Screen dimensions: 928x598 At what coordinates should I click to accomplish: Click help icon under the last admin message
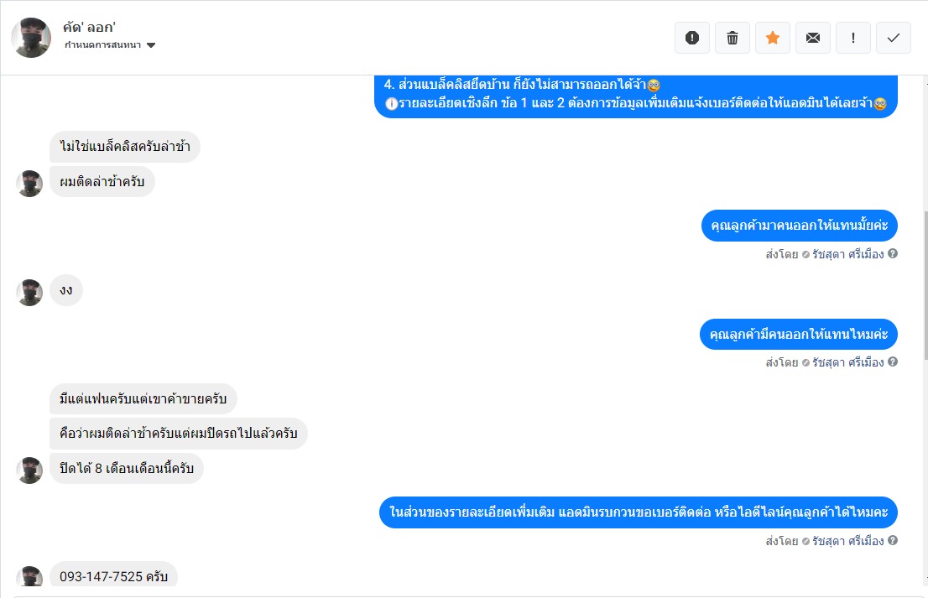pos(893,541)
